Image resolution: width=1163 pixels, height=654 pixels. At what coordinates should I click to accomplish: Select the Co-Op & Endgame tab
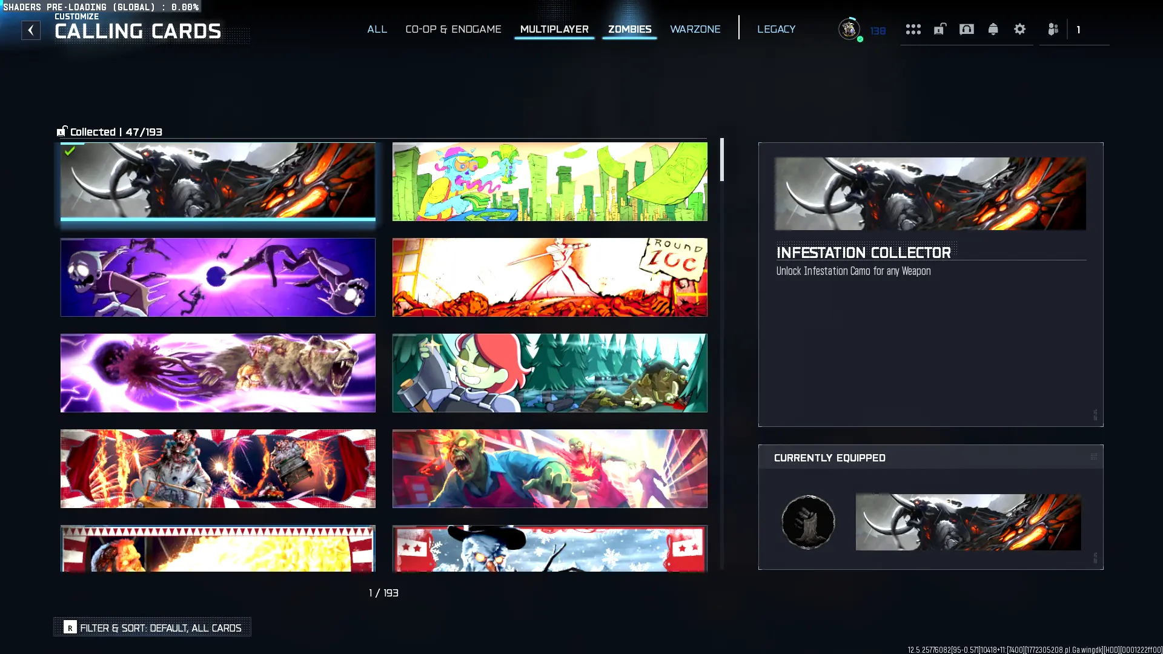pyautogui.click(x=453, y=29)
